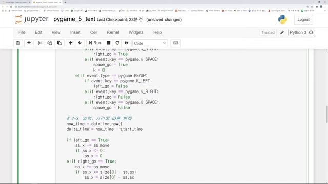Click the pencil edit-mode icon
The height and width of the screenshot is (184, 328).
(282, 33)
